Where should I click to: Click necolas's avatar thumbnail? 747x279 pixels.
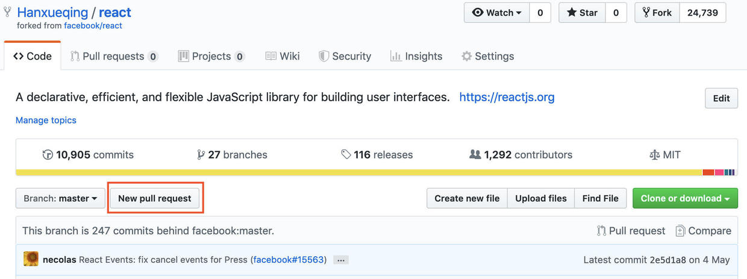[31, 260]
